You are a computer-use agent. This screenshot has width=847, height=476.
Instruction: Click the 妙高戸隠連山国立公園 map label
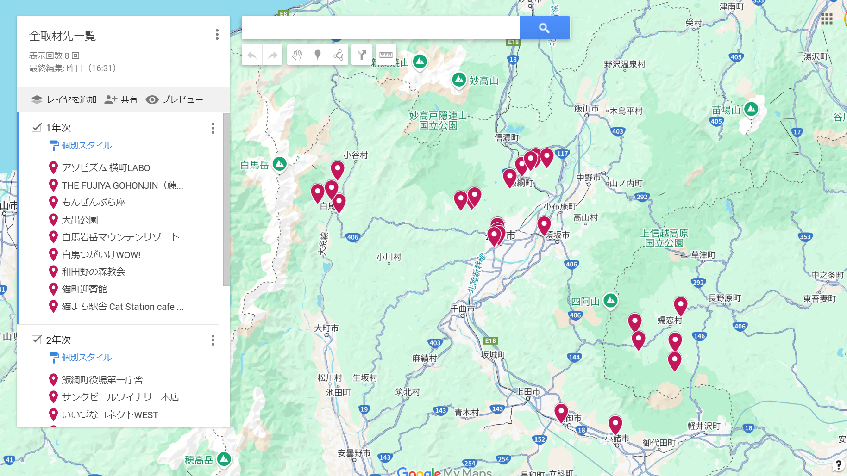438,120
